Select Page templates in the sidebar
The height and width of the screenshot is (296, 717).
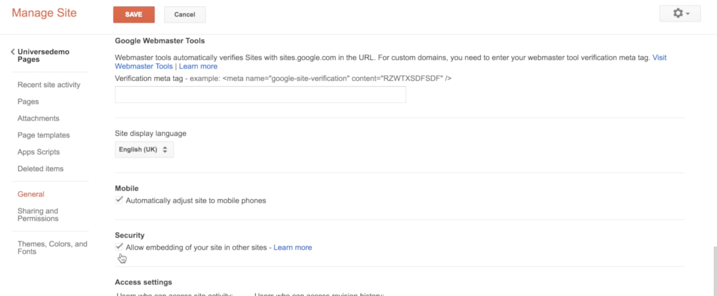coord(44,135)
